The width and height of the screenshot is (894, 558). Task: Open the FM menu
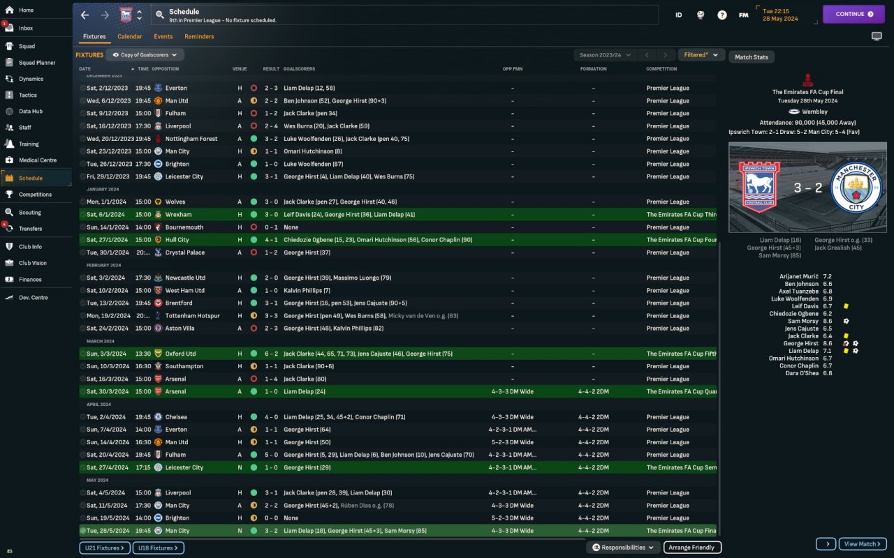744,15
